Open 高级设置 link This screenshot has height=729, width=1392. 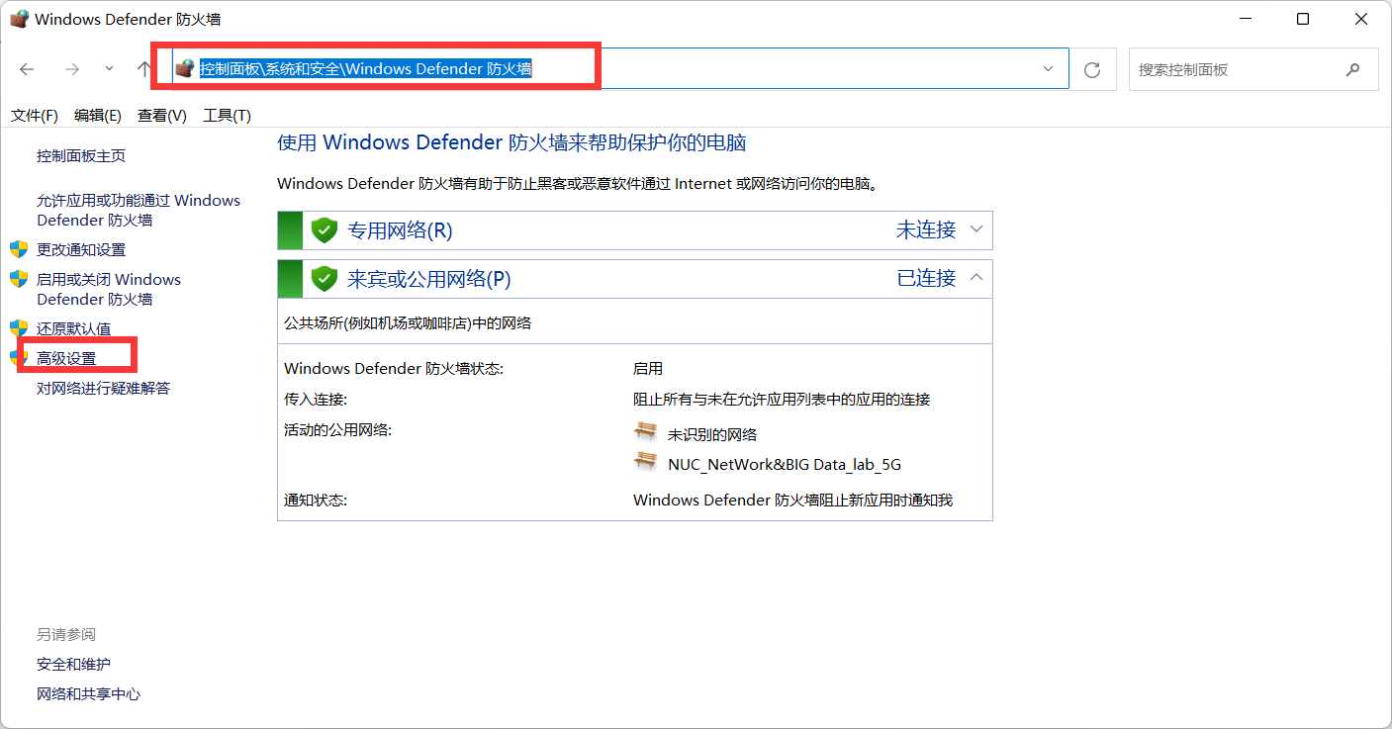pyautogui.click(x=66, y=358)
